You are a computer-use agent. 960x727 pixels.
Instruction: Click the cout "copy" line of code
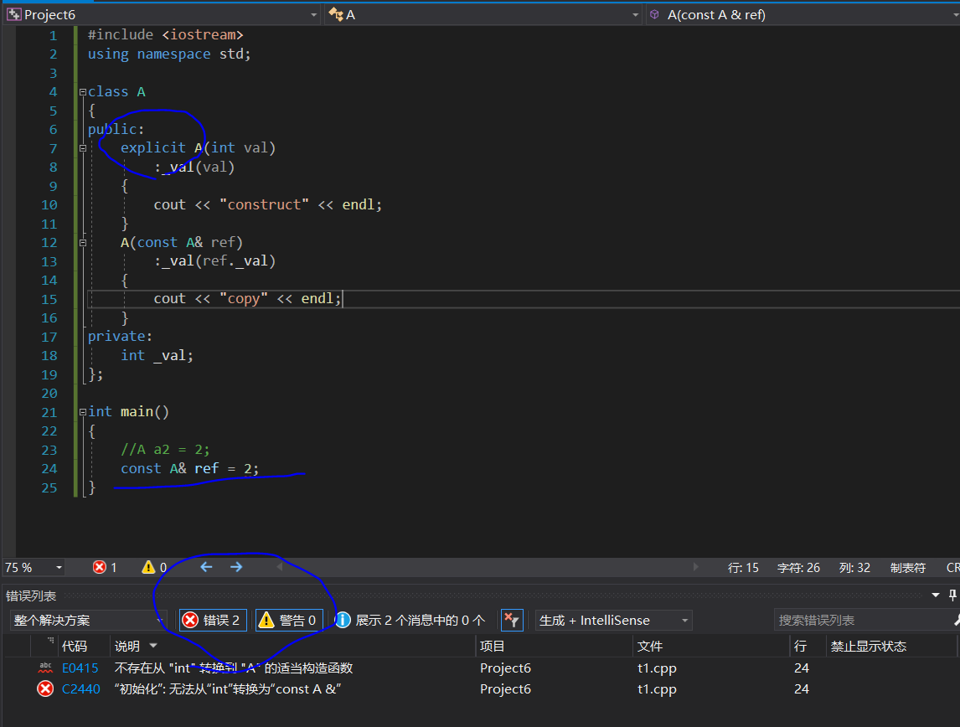pos(247,299)
